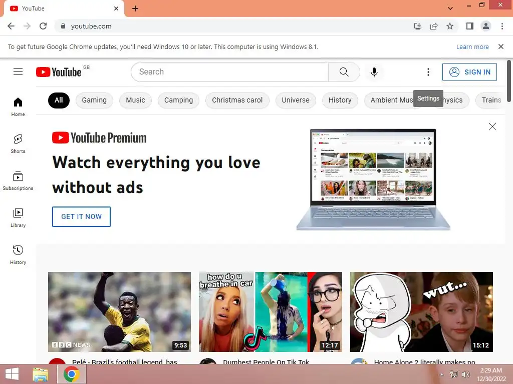Screen dimensions: 513x384
Task: Show hidden system tray icons
Action: point(441,374)
